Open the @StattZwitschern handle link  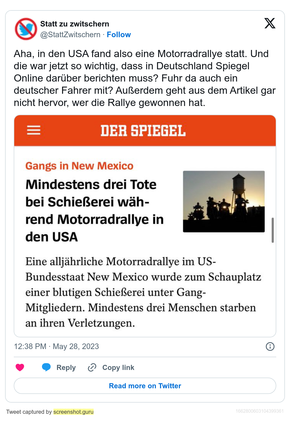(x=70, y=35)
